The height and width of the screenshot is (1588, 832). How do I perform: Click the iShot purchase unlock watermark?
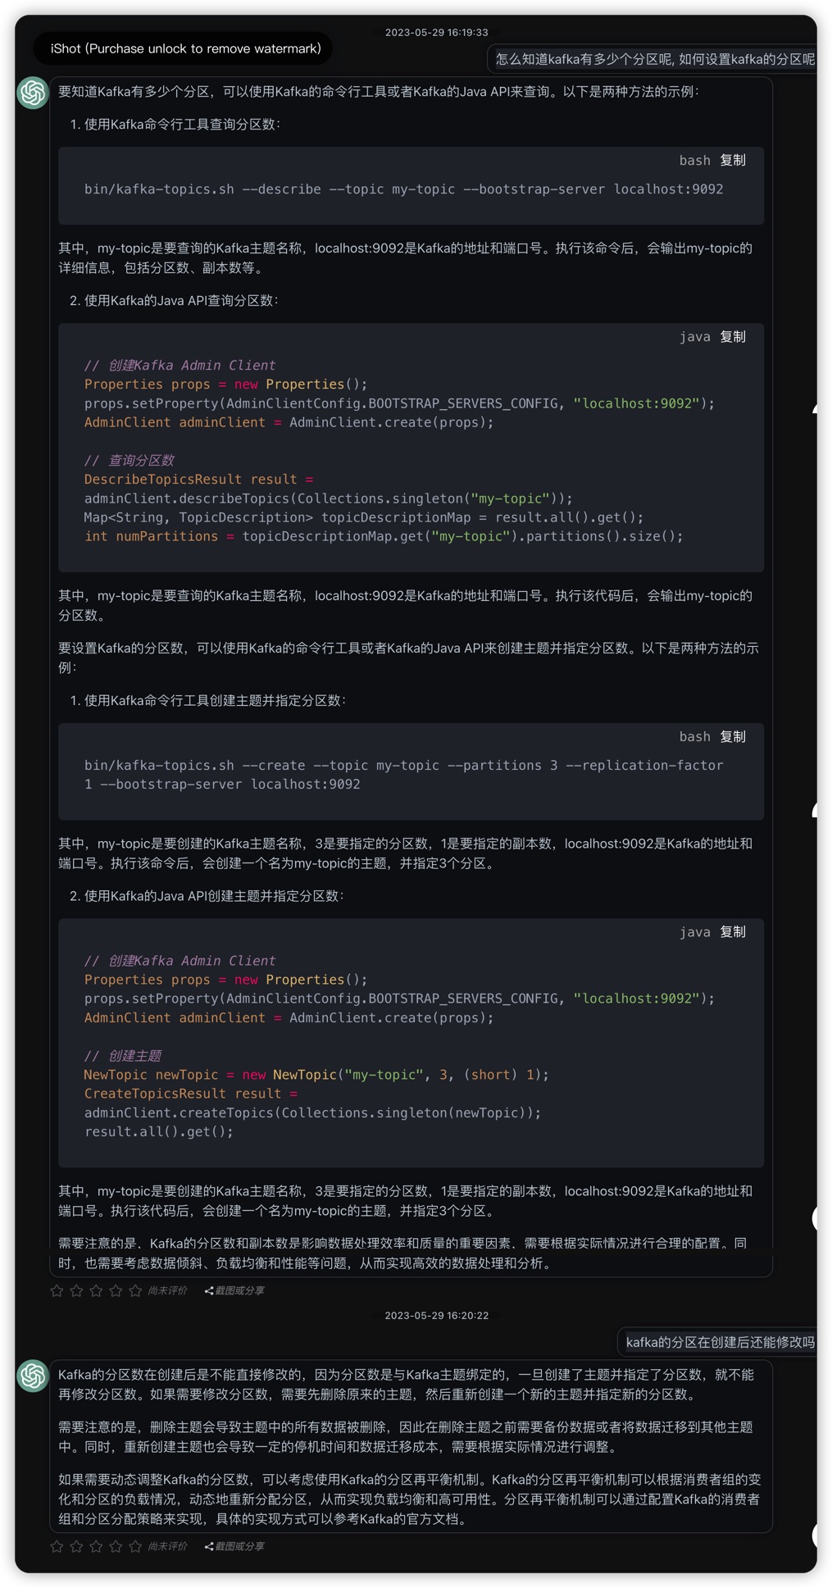coord(185,49)
